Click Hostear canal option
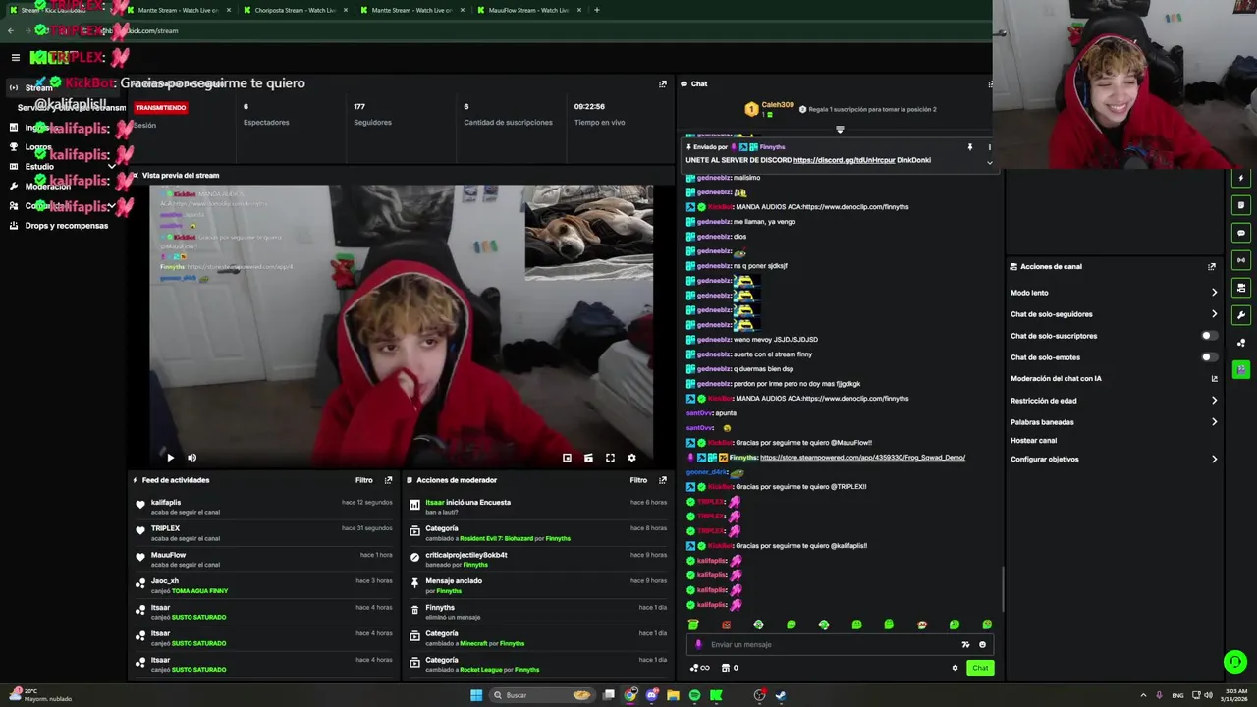The image size is (1257, 707). coord(1033,441)
